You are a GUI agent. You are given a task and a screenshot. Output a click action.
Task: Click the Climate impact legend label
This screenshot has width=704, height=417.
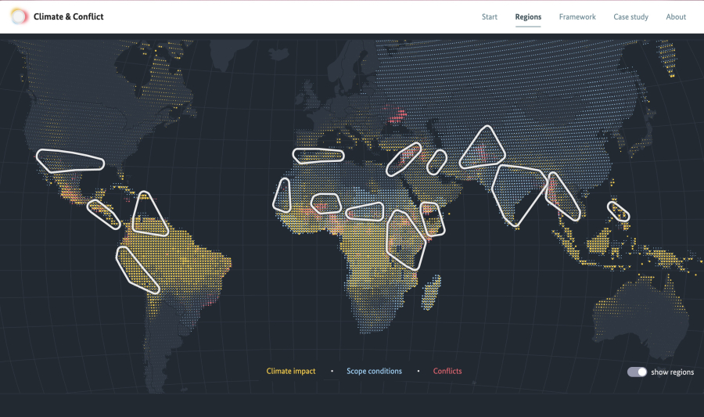[291, 371]
